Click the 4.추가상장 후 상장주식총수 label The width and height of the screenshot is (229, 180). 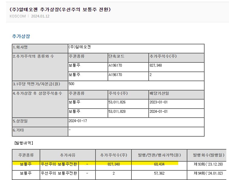(x=37, y=93)
